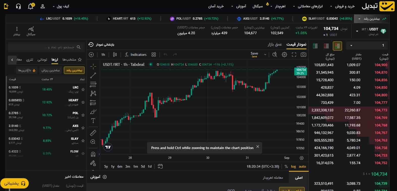Open the wallet dropdown menu
The width and height of the screenshot is (397, 191).
(61, 6)
